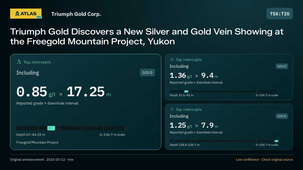This screenshot has height=170, width=303.
Task: Click the depth marker at 228.8–236.7 m
Action: click(276, 141)
